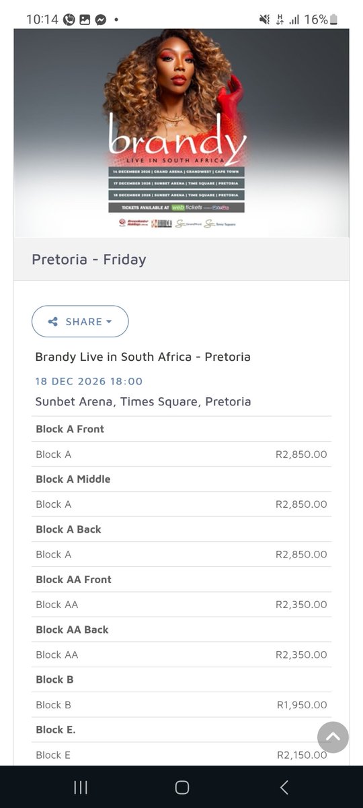
Task: Tap the 18 DEC 2026 18:00 date
Action: click(x=89, y=381)
